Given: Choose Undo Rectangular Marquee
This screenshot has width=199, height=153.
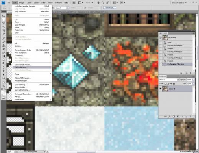Looking at the screenshot, I should pyautogui.click(x=32, y=6).
